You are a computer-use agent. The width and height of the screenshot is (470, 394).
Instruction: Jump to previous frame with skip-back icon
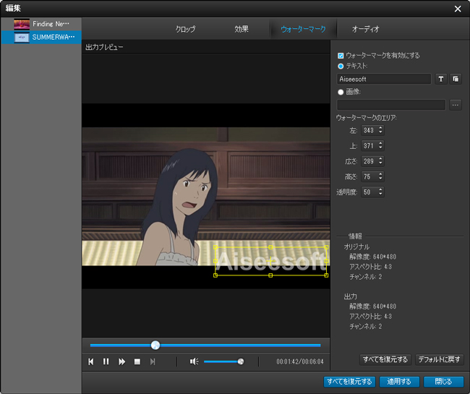pyautogui.click(x=91, y=361)
